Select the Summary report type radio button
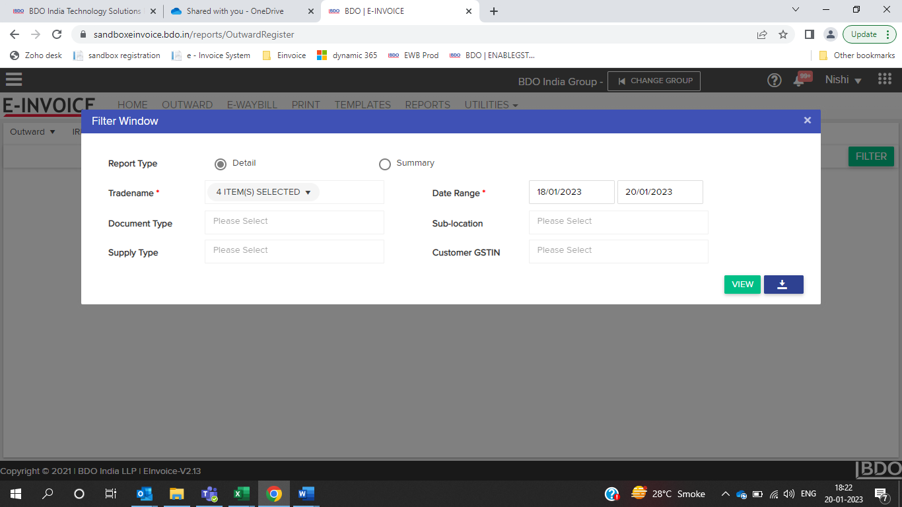Viewport: 902px width, 507px height. pos(385,164)
